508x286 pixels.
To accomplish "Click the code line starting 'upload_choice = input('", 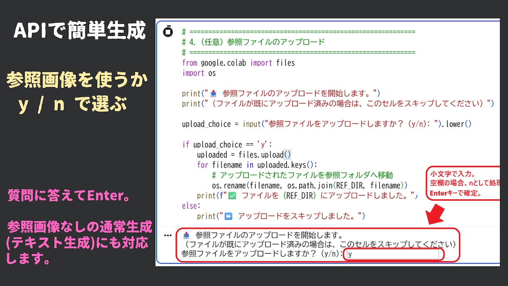I will tap(326, 124).
